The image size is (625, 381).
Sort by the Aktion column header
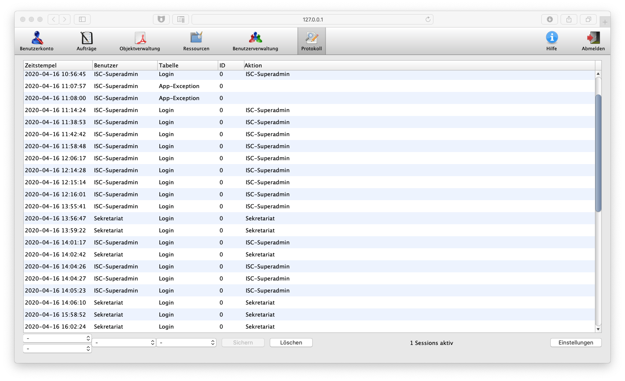coord(419,65)
